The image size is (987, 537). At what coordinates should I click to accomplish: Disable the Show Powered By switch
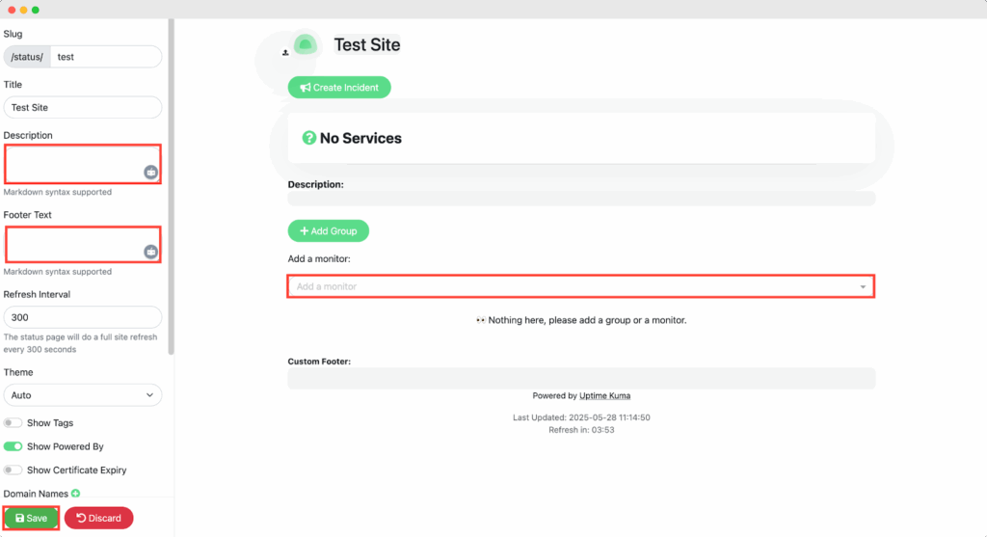click(x=13, y=446)
